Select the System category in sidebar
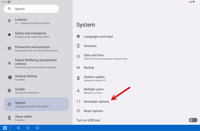This screenshot has height=131, width=200. point(36,104)
